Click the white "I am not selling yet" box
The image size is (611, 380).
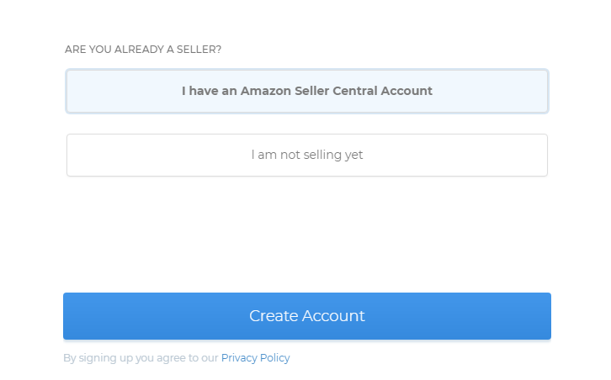click(x=307, y=156)
